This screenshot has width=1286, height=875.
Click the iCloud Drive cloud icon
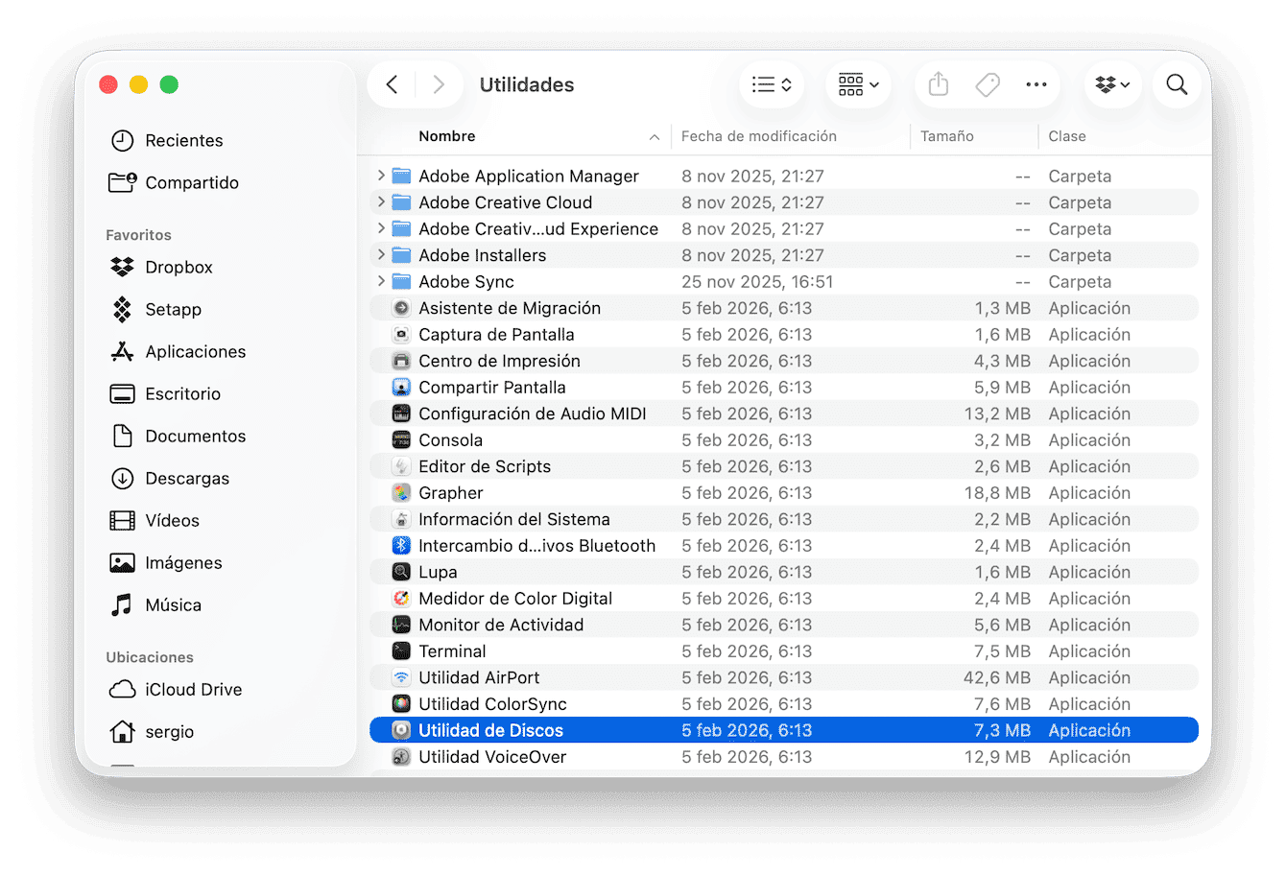tap(122, 689)
